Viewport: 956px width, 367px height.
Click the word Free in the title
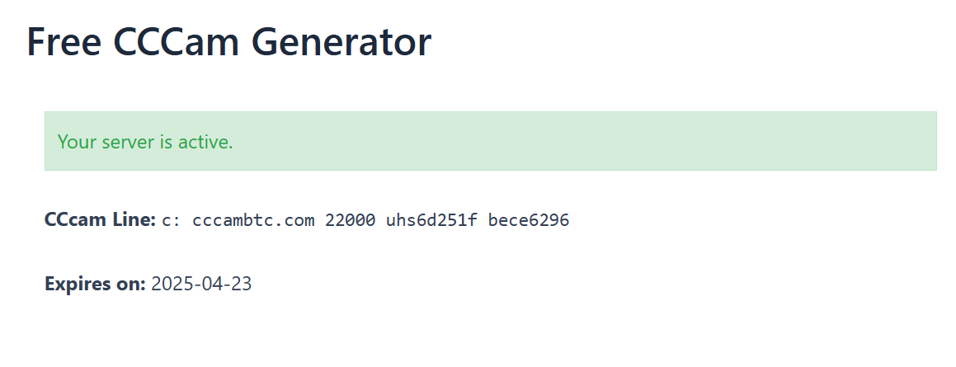click(x=64, y=42)
